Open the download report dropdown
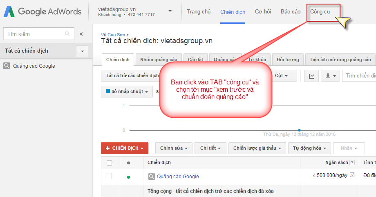This screenshot has width=376, height=197. [x=330, y=76]
